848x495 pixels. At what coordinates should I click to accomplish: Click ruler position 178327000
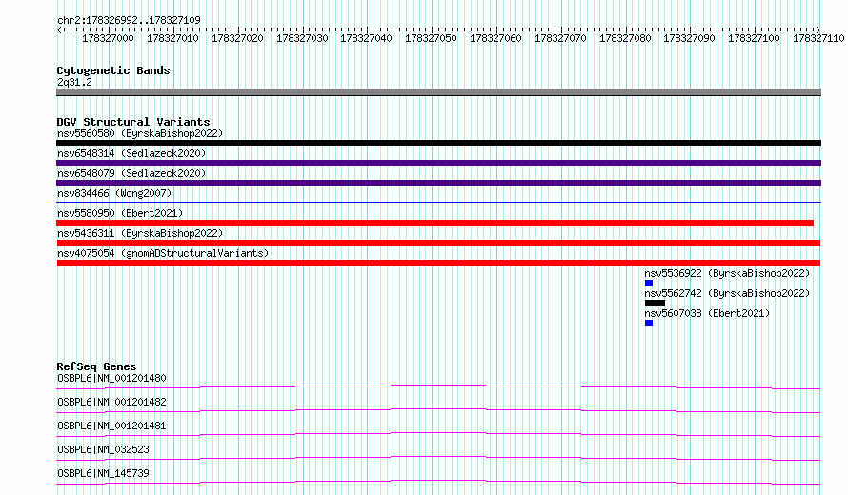(x=108, y=38)
